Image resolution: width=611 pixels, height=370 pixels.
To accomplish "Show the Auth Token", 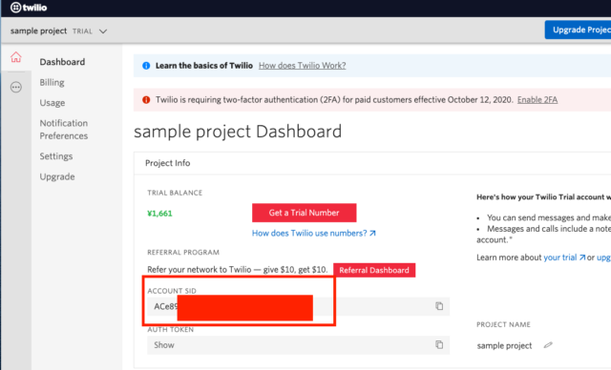I will [164, 345].
